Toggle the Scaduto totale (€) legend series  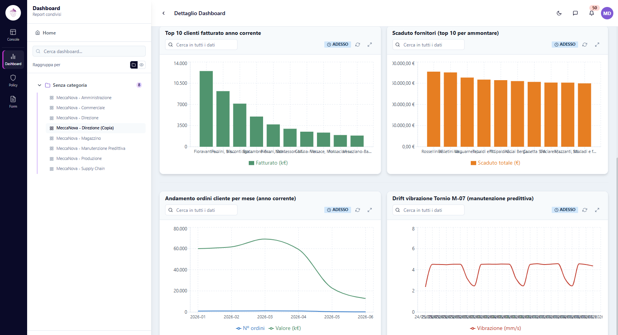coord(495,163)
